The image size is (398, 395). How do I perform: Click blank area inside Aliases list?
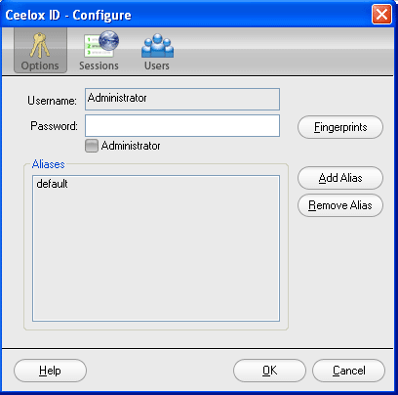coord(156,254)
